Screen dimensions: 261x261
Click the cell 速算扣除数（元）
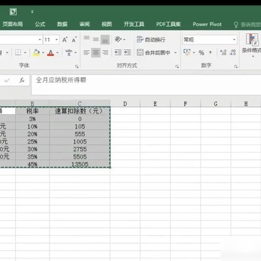[80, 111]
